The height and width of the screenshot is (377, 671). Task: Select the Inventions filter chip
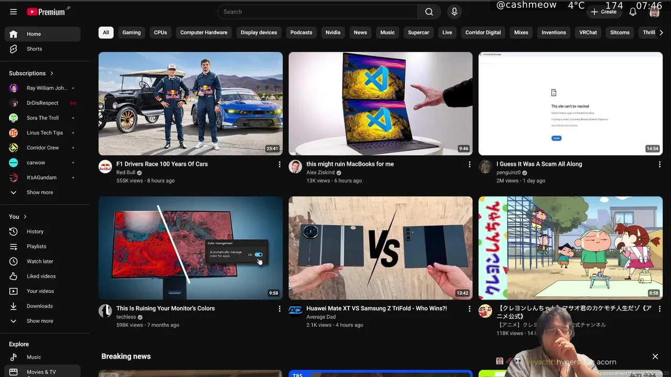tap(554, 32)
